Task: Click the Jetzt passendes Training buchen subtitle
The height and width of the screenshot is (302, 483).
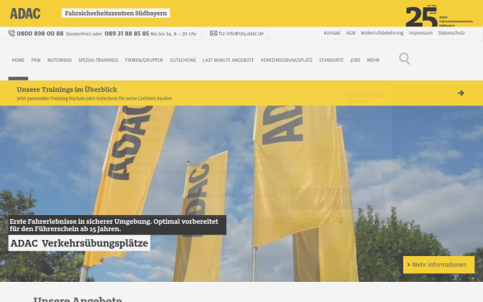Action: click(x=94, y=98)
